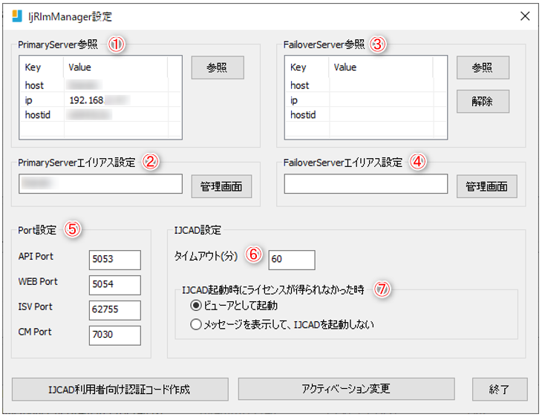The height and width of the screenshot is (420, 545).
Task: Select host row in FailoverServer table
Action: 365,85
